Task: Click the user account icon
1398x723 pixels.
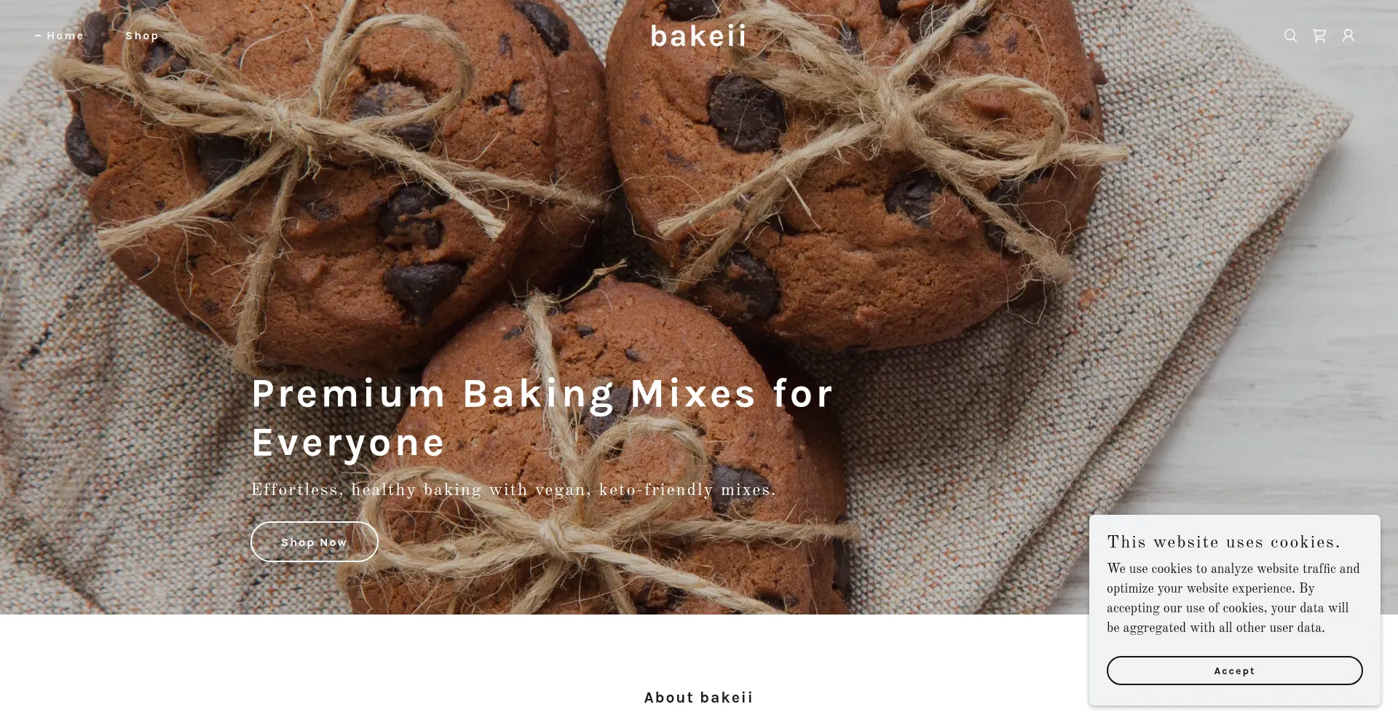Action: point(1348,36)
